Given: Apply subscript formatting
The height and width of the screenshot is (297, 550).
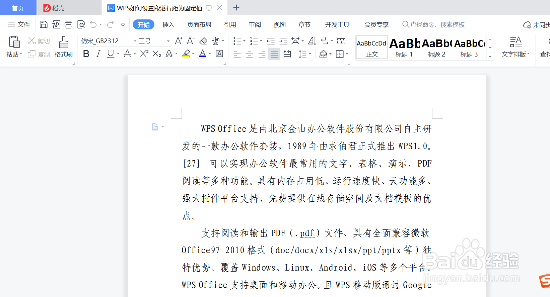Looking at the screenshot, I should click(157, 54).
